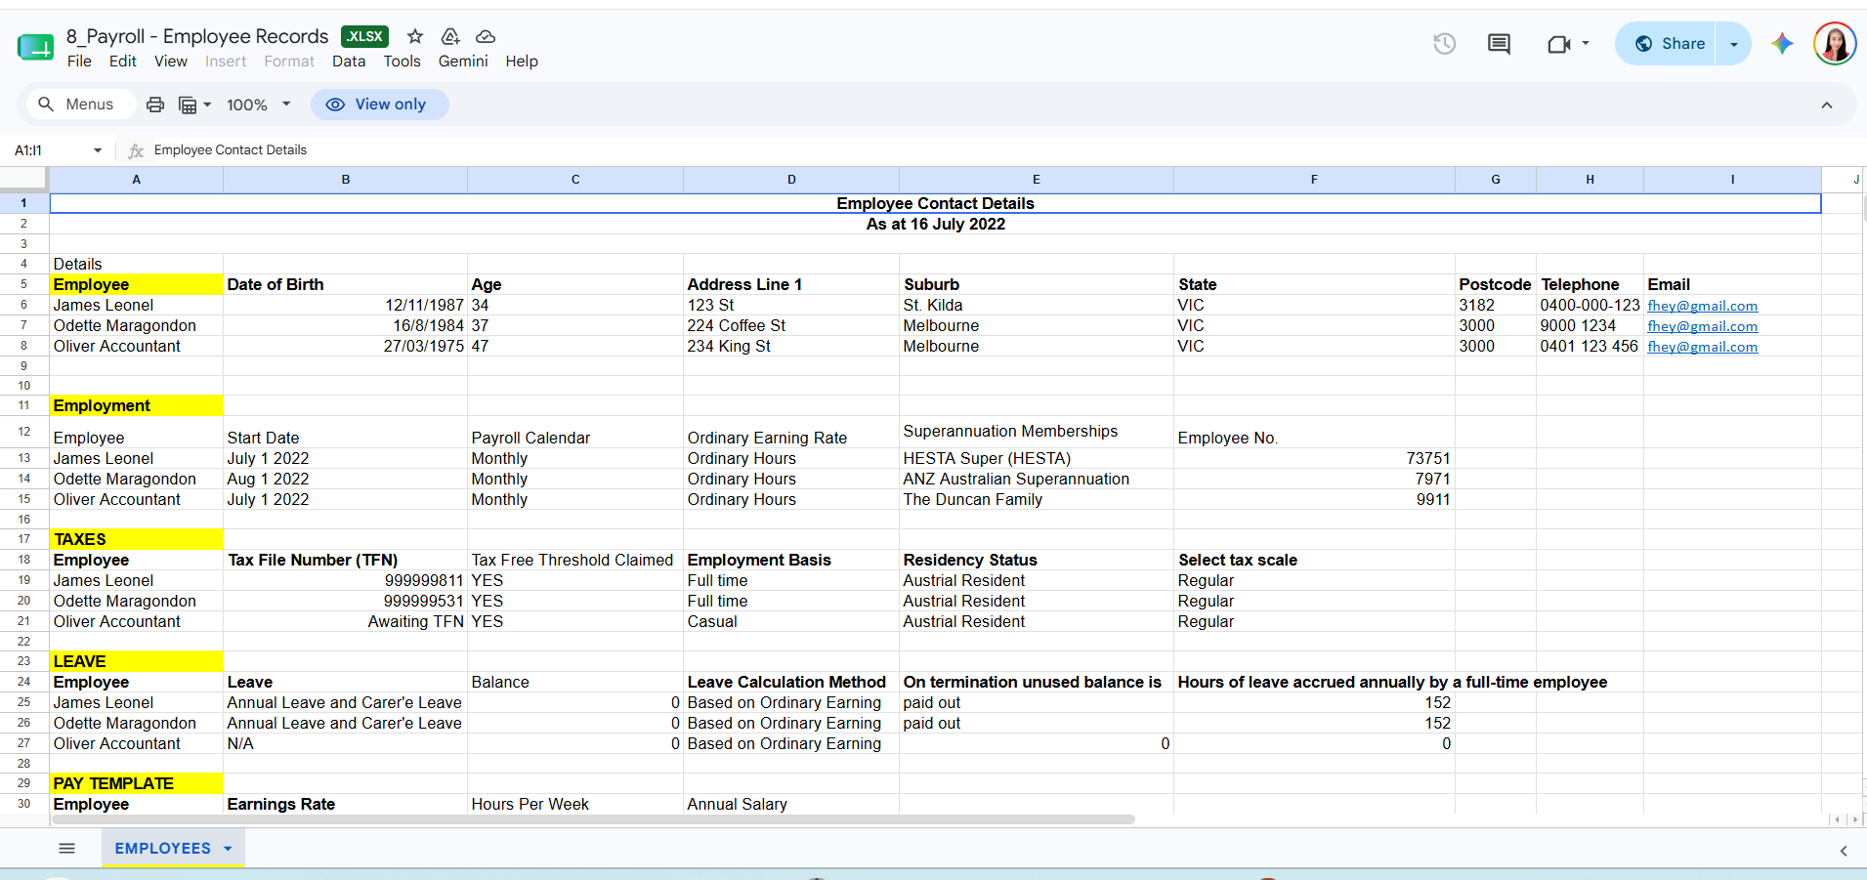
Task: Click the .XLSX file format badge
Action: tap(364, 36)
